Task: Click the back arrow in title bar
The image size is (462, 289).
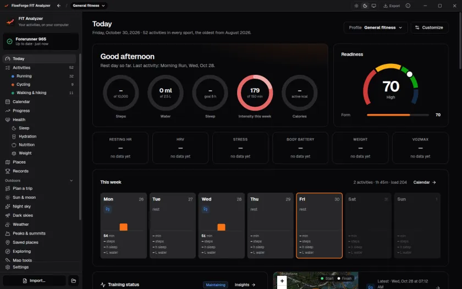Action: (x=59, y=6)
